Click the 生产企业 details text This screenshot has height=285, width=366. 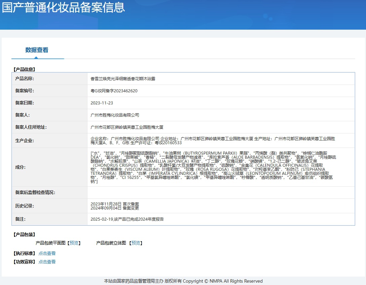tap(213, 140)
